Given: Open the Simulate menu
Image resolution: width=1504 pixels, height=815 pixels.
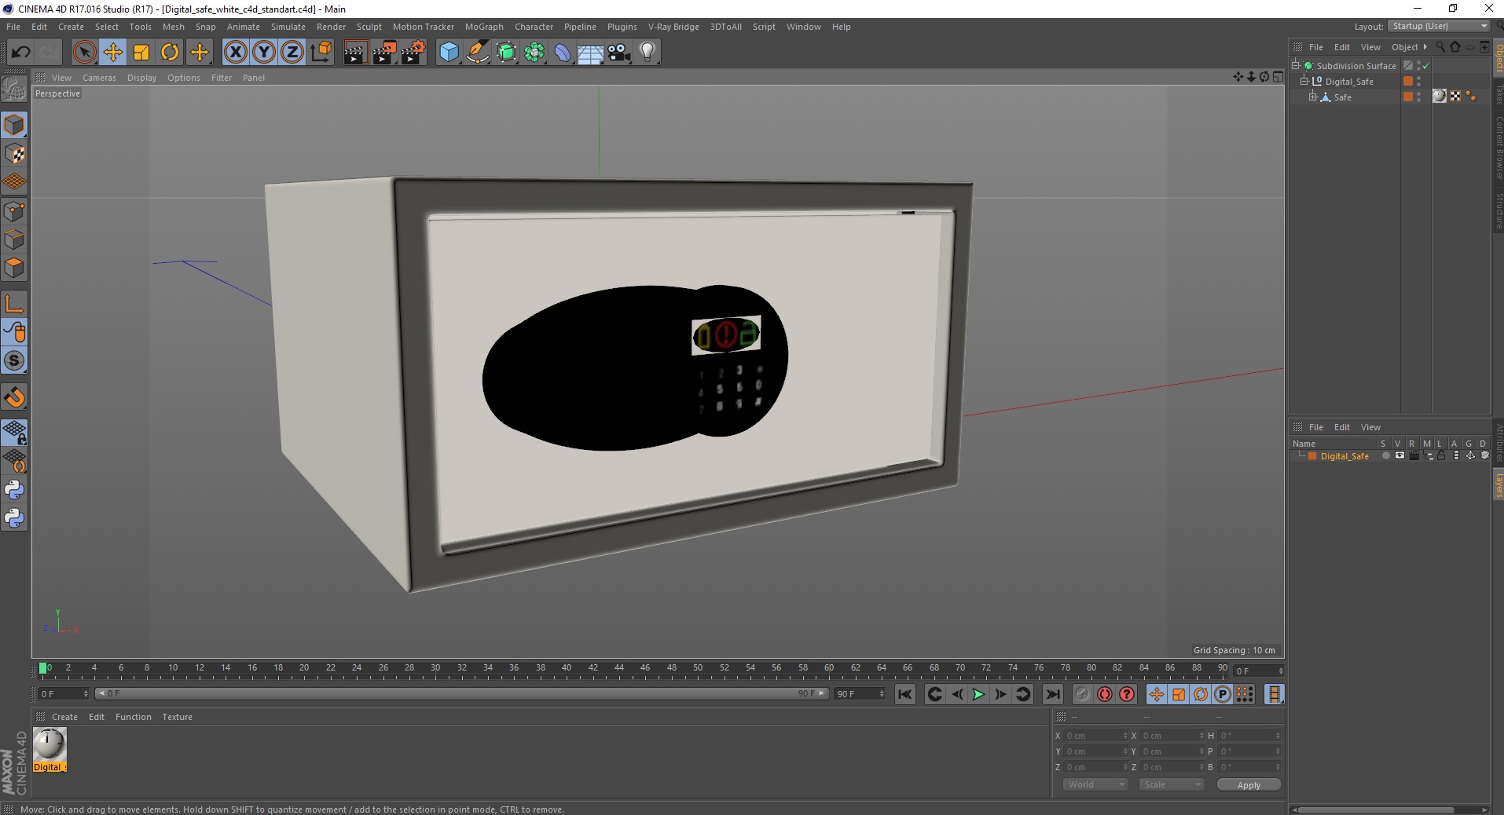Looking at the screenshot, I should pos(288,27).
